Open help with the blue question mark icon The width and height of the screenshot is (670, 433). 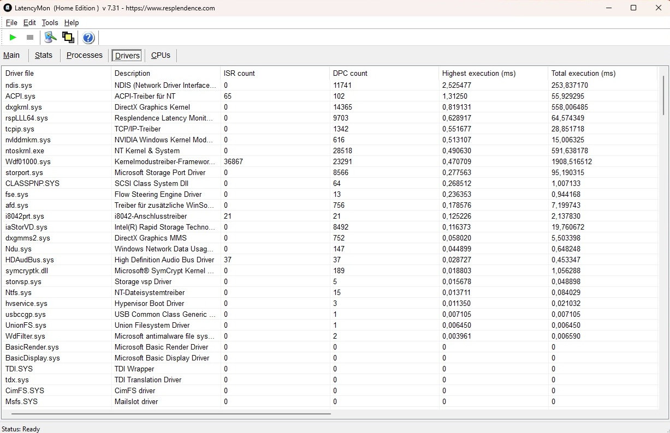88,38
